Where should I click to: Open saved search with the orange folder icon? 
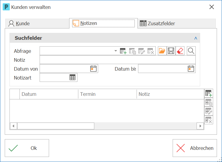[162, 51]
